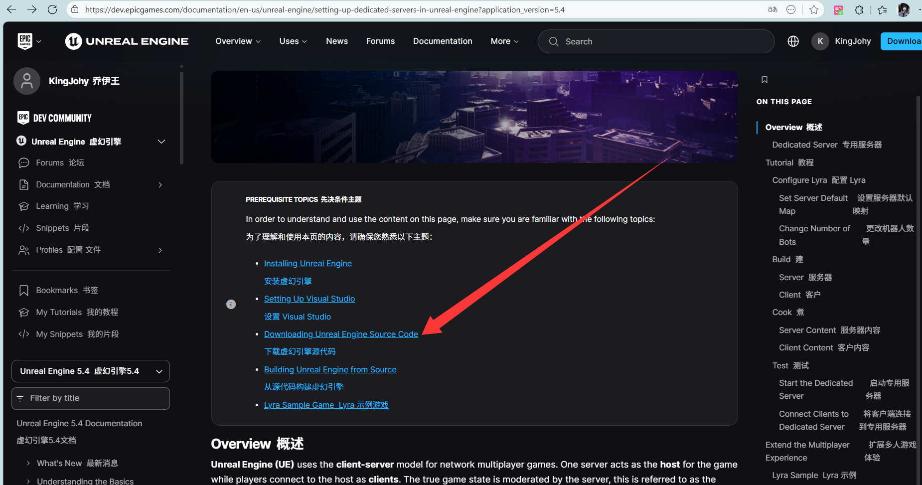
Task: Open Snippets in the sidebar
Action: pyautogui.click(x=62, y=228)
